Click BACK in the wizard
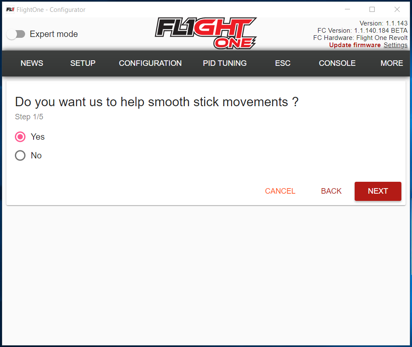Image resolution: width=412 pixels, height=347 pixels. [331, 191]
